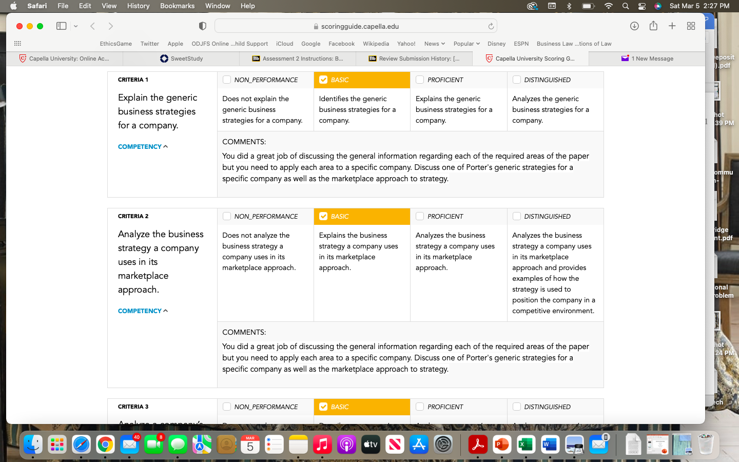Open Control Center in the menu bar

coord(641,6)
